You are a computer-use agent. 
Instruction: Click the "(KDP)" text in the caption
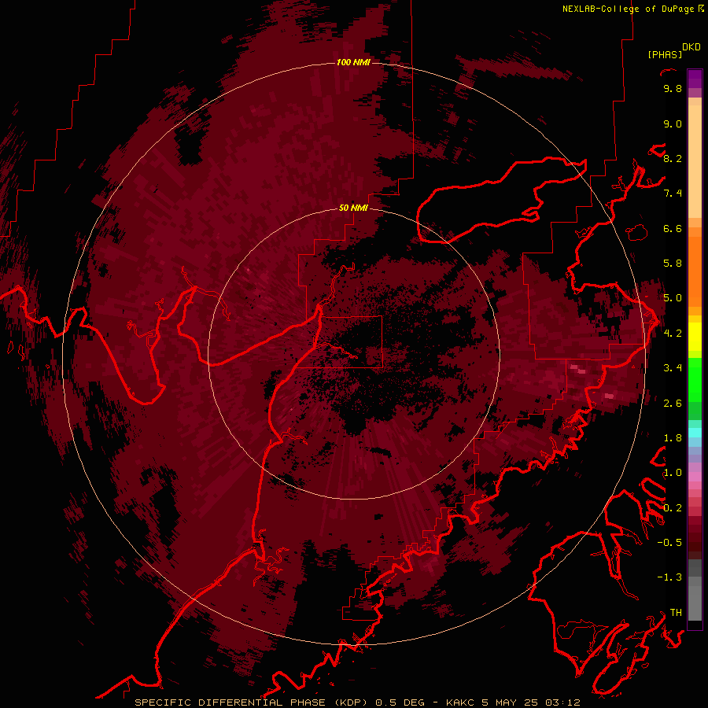[351, 702]
